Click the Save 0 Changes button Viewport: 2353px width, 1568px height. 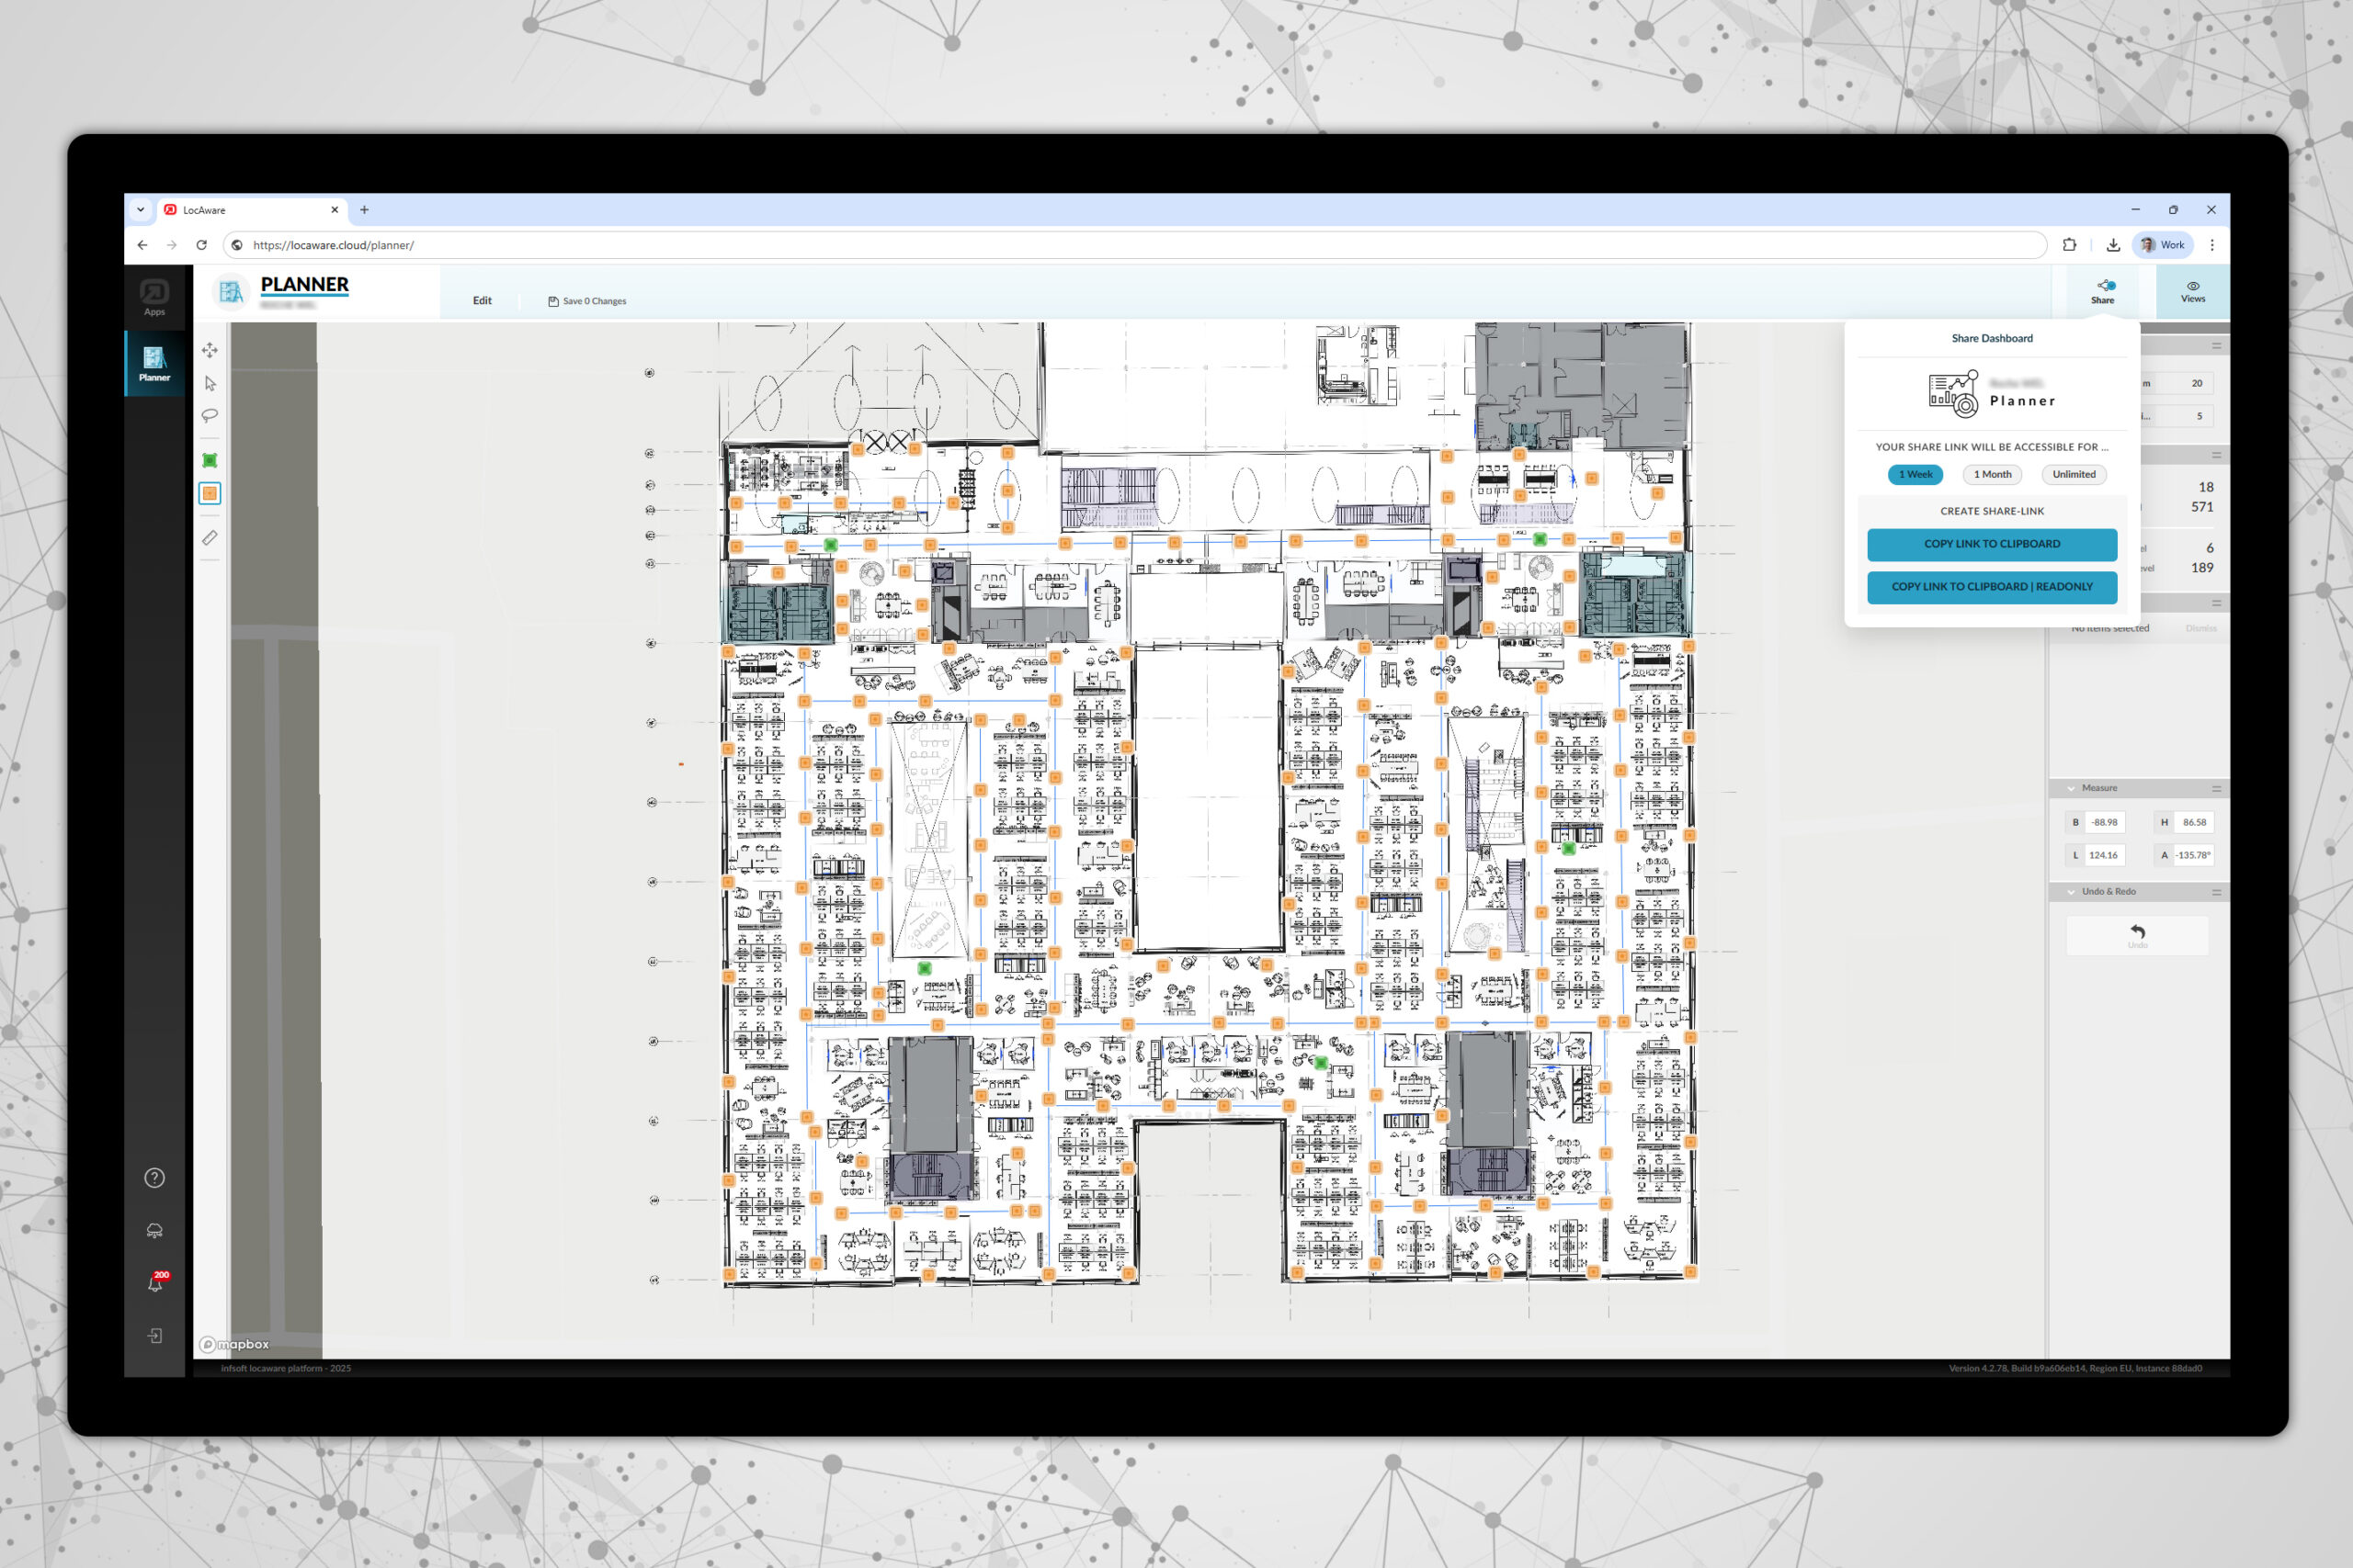pyautogui.click(x=588, y=300)
